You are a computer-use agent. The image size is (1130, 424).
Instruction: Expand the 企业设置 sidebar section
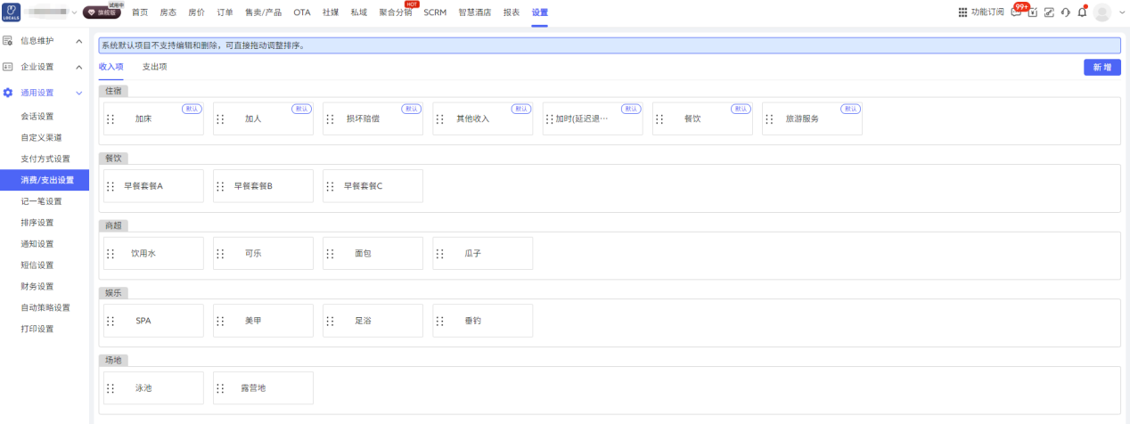[x=45, y=67]
